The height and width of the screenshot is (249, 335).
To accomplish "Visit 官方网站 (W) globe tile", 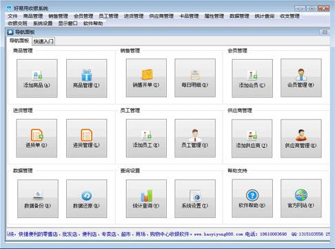I will 301,198.
